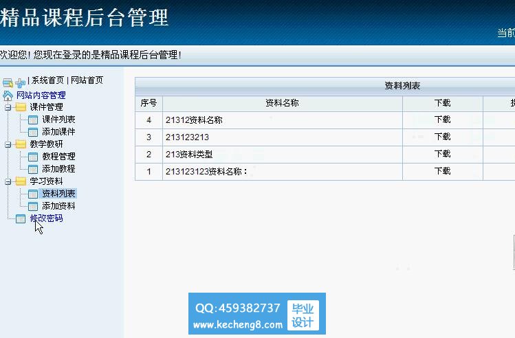Open 教程管理 in the sidebar
515x338 pixels.
pos(58,157)
